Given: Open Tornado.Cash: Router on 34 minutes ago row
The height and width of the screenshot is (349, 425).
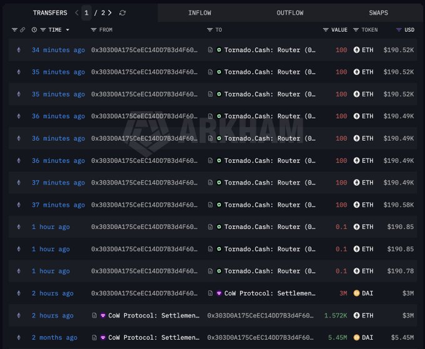Looking at the screenshot, I should tap(270, 50).
